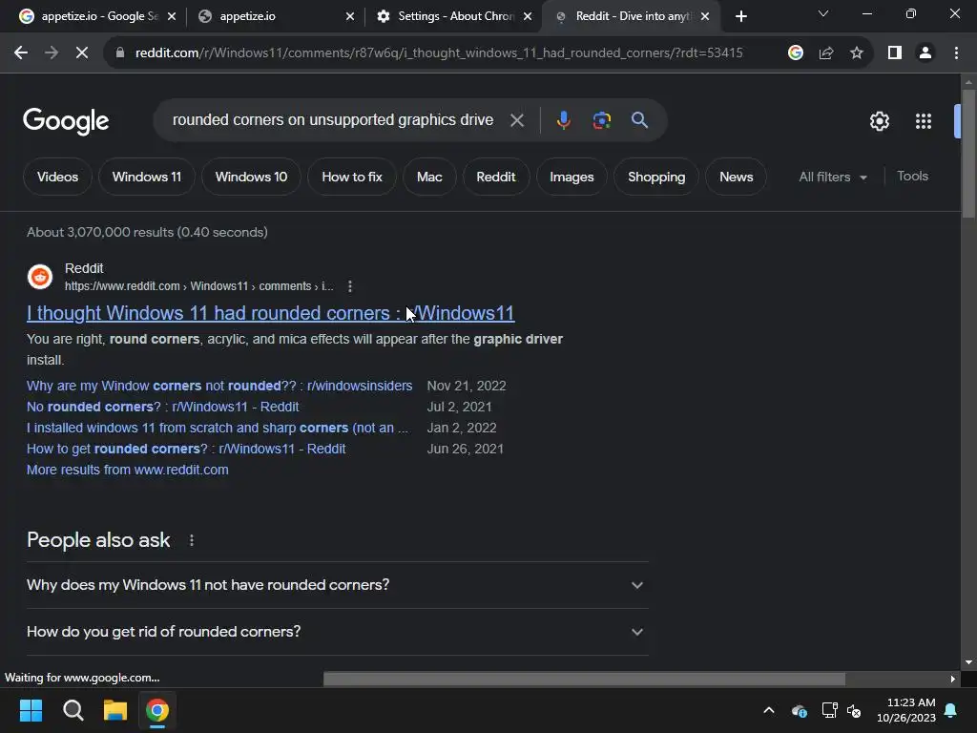Stop loading the page
Image resolution: width=977 pixels, height=733 pixels.
click(x=82, y=53)
